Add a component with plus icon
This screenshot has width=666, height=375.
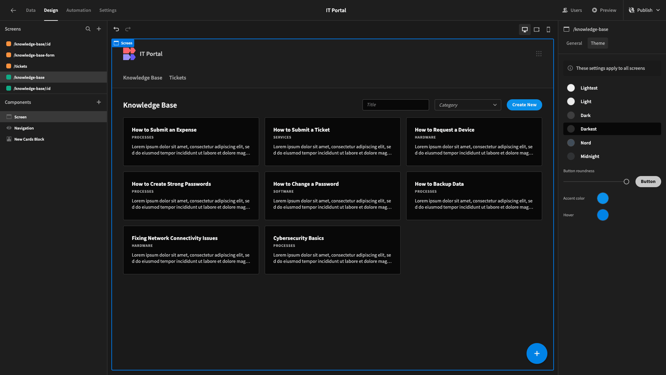pos(99,102)
